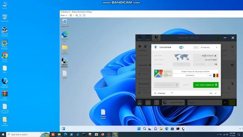The image size is (243, 137).
Task: Click the search icon in VM taskbar
Action: (144, 129)
